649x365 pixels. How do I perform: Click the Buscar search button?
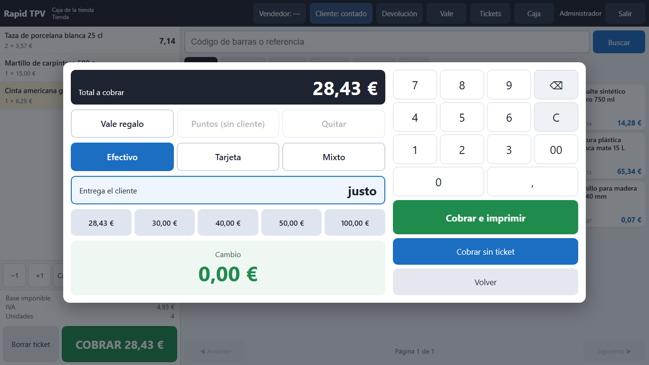coord(619,42)
